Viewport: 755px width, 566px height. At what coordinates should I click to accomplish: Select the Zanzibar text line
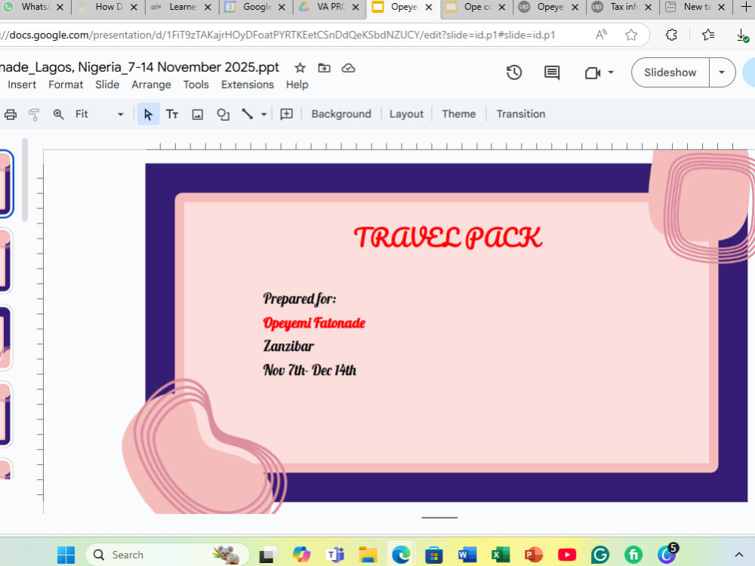pos(288,346)
